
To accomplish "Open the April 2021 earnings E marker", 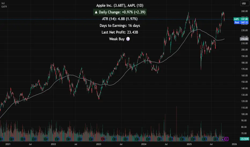I will [x=22, y=139].
